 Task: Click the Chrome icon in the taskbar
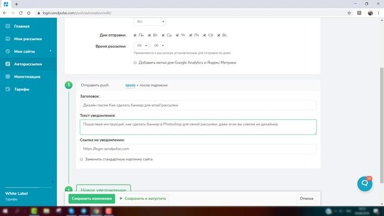pyautogui.click(x=96, y=211)
